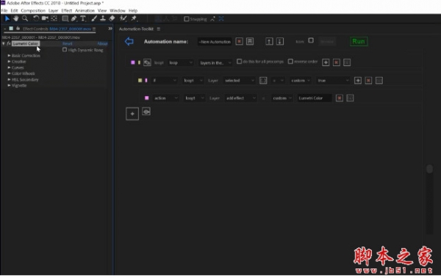Select the Brush tool
Viewport: 441px width, 278px height.
[x=94, y=18]
